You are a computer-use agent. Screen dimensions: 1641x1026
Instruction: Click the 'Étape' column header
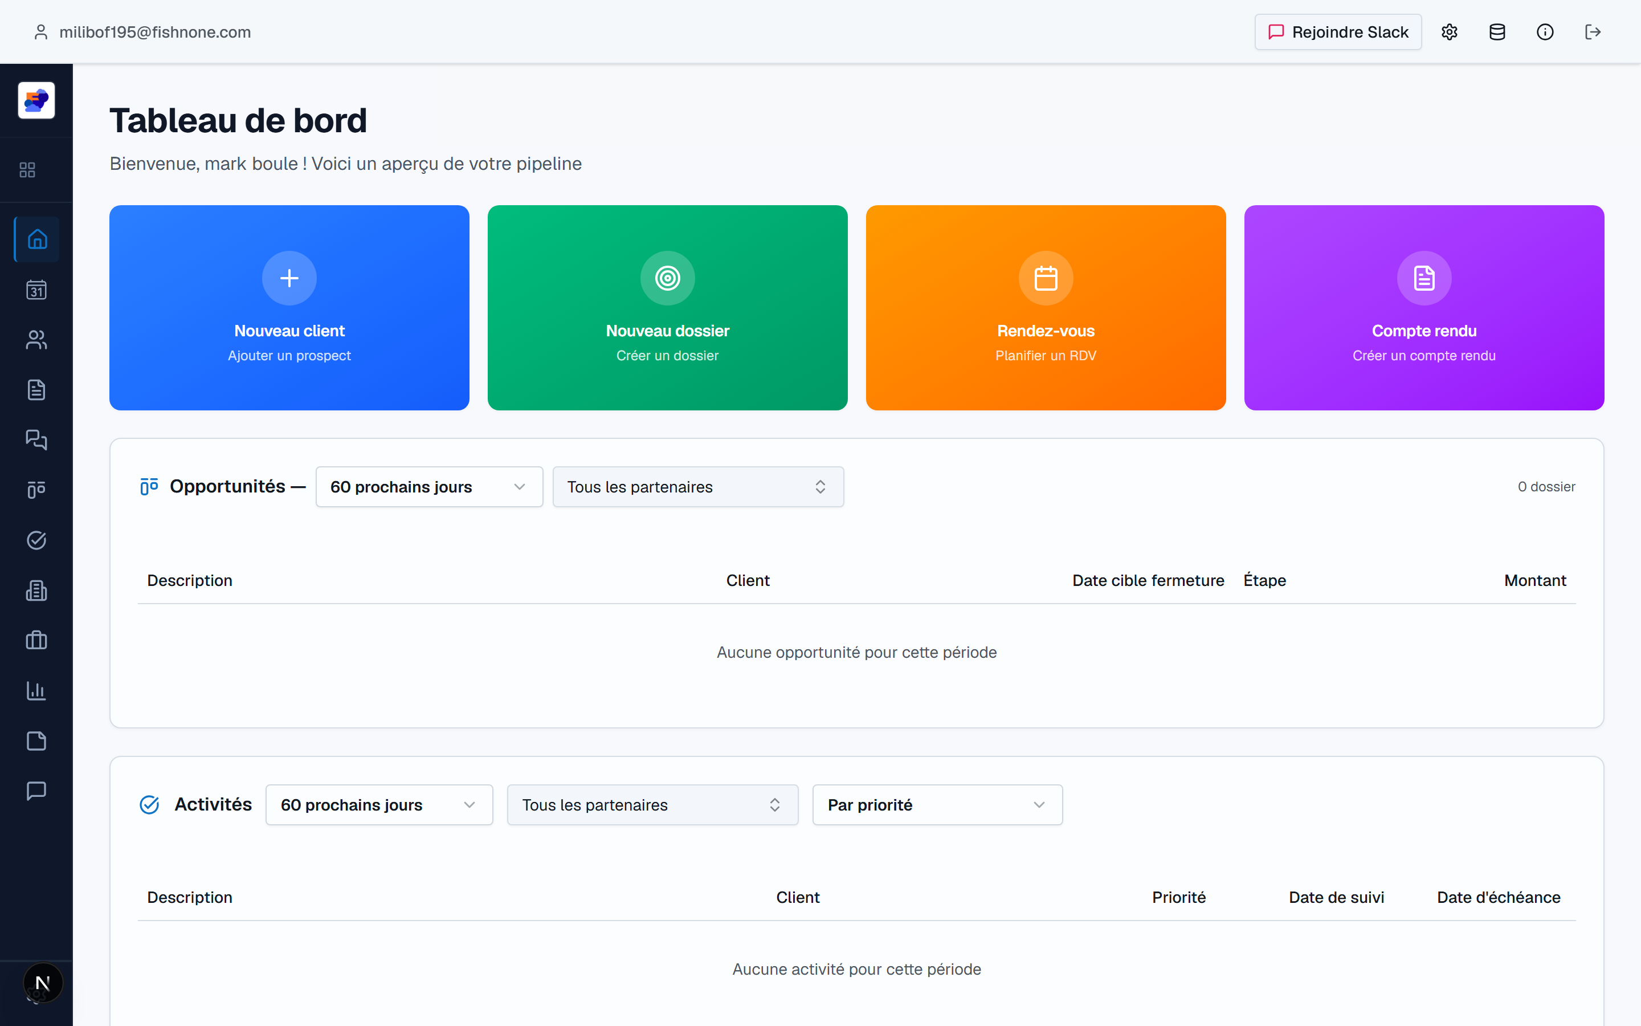pyautogui.click(x=1265, y=581)
